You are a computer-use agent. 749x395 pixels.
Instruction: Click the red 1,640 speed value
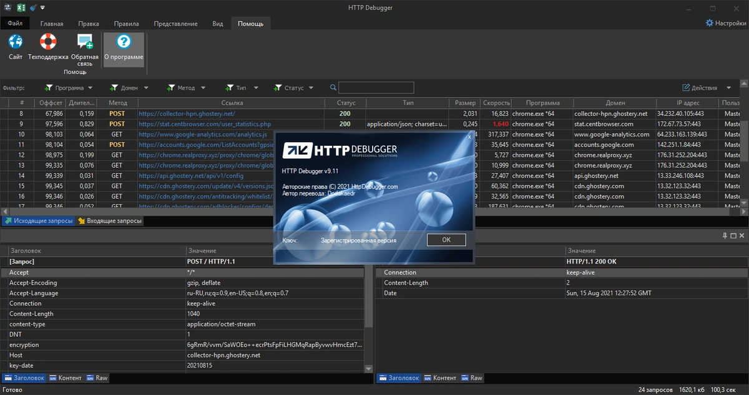click(x=500, y=124)
